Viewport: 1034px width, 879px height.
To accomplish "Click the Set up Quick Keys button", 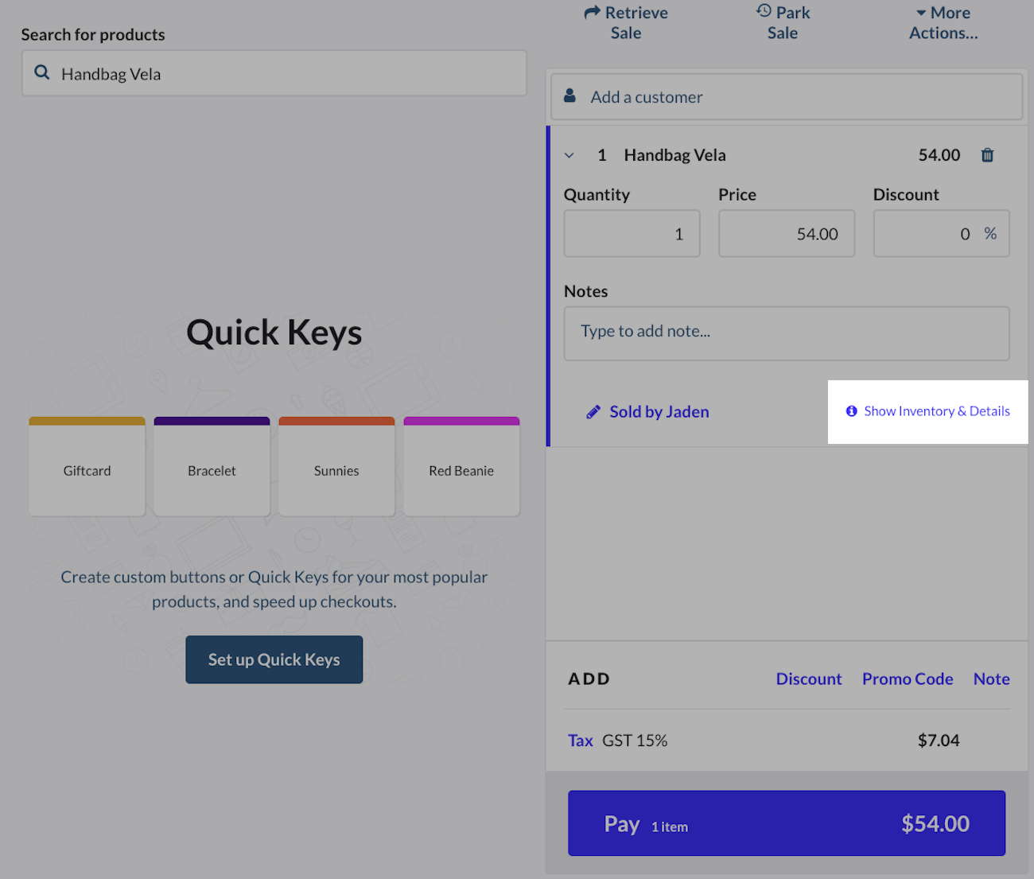I will pos(274,659).
